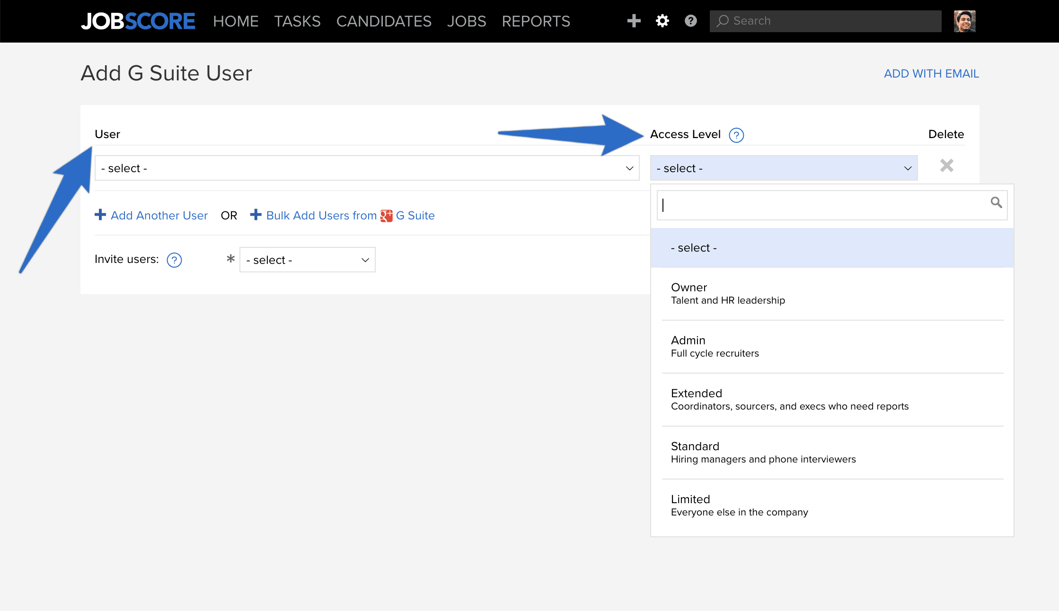
Task: Open the plus add menu in header
Action: point(634,21)
